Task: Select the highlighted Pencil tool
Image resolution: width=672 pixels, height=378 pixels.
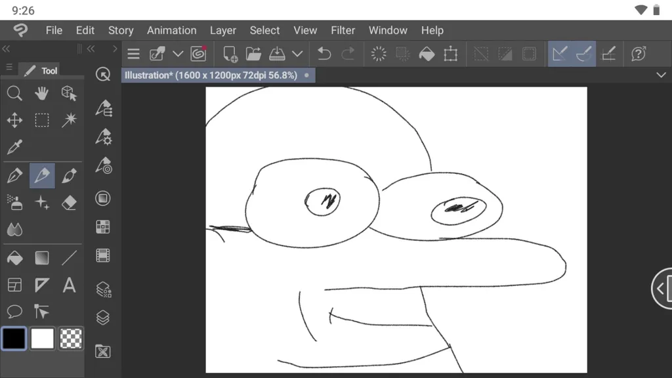Action: coord(42,176)
